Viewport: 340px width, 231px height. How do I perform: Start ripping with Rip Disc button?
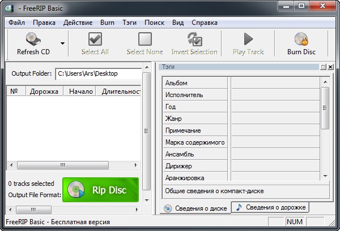coord(100,190)
